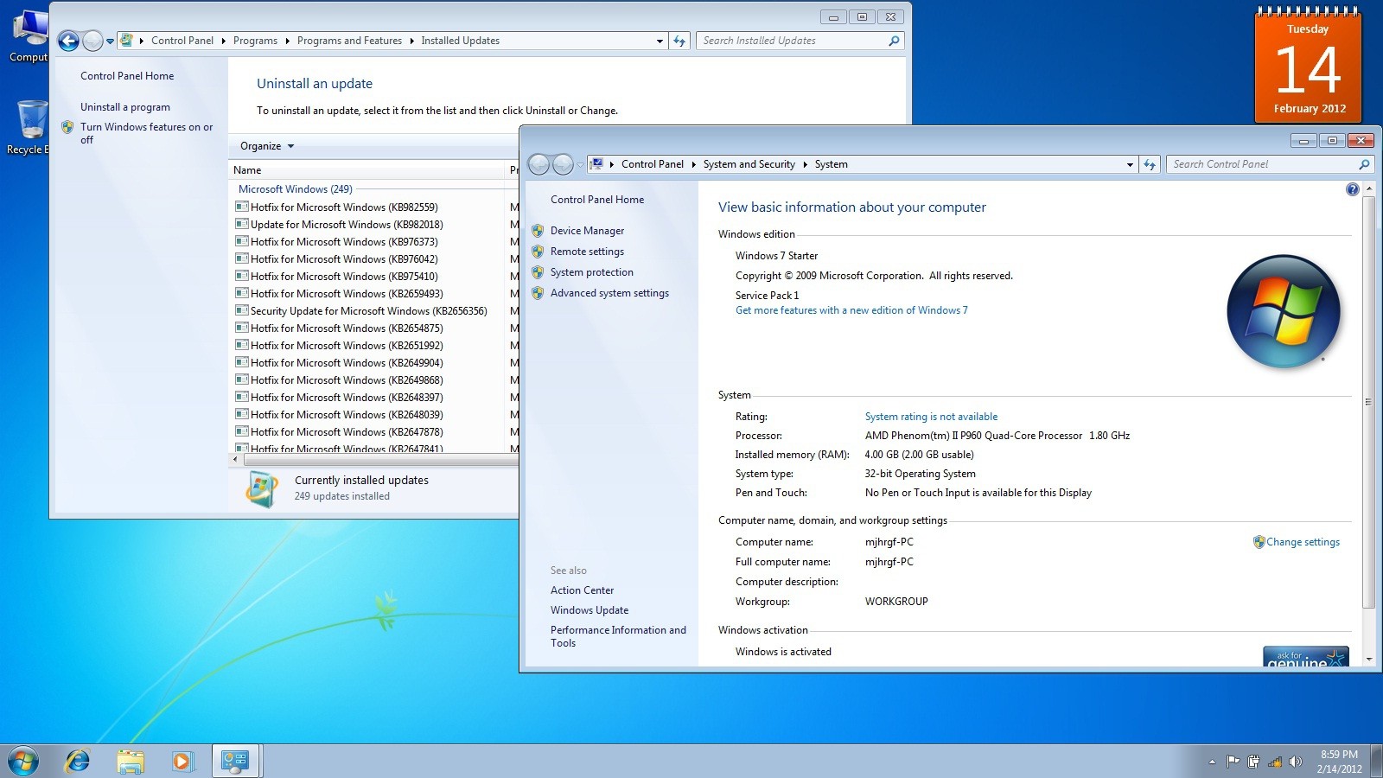
Task: Click Get more features with new edition link
Action: [x=851, y=310]
